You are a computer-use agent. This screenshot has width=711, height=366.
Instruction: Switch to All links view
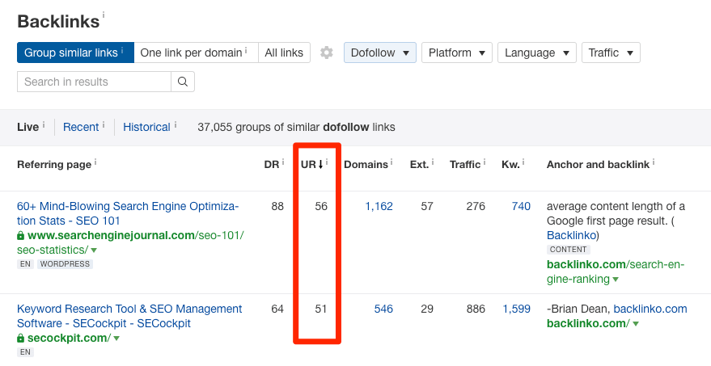tap(284, 53)
